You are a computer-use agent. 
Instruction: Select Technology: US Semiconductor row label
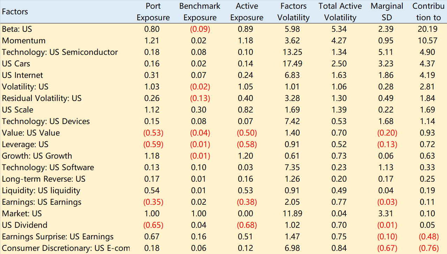pyautogui.click(x=60, y=52)
